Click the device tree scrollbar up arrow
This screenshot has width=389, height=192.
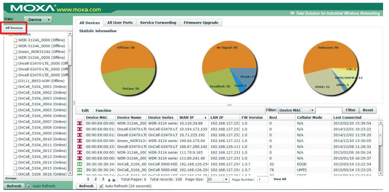[70, 33]
